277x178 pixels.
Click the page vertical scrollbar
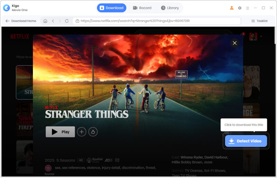click(x=276, y=35)
